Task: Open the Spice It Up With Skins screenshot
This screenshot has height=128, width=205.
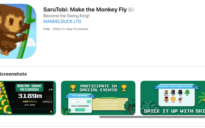Action: point(173,98)
